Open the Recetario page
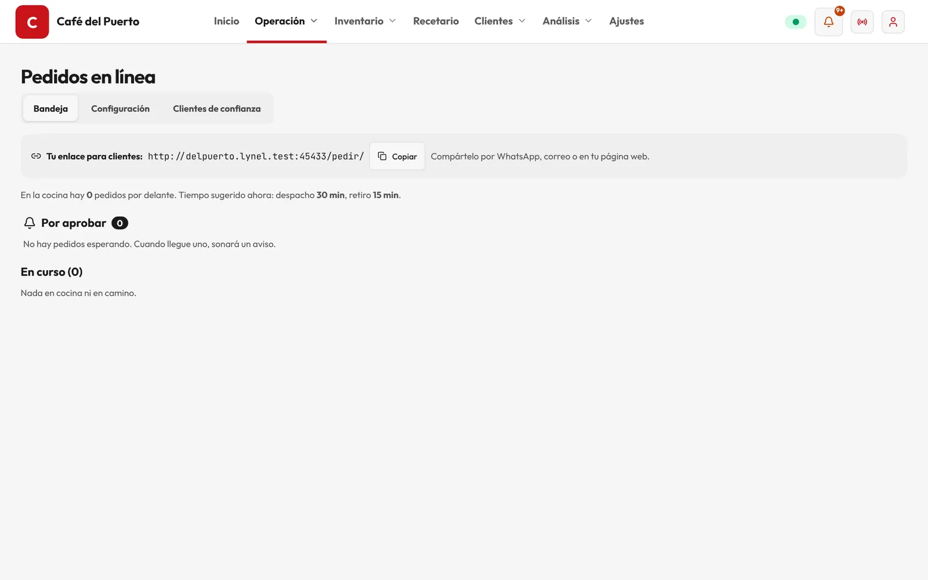This screenshot has width=928, height=580. point(436,21)
